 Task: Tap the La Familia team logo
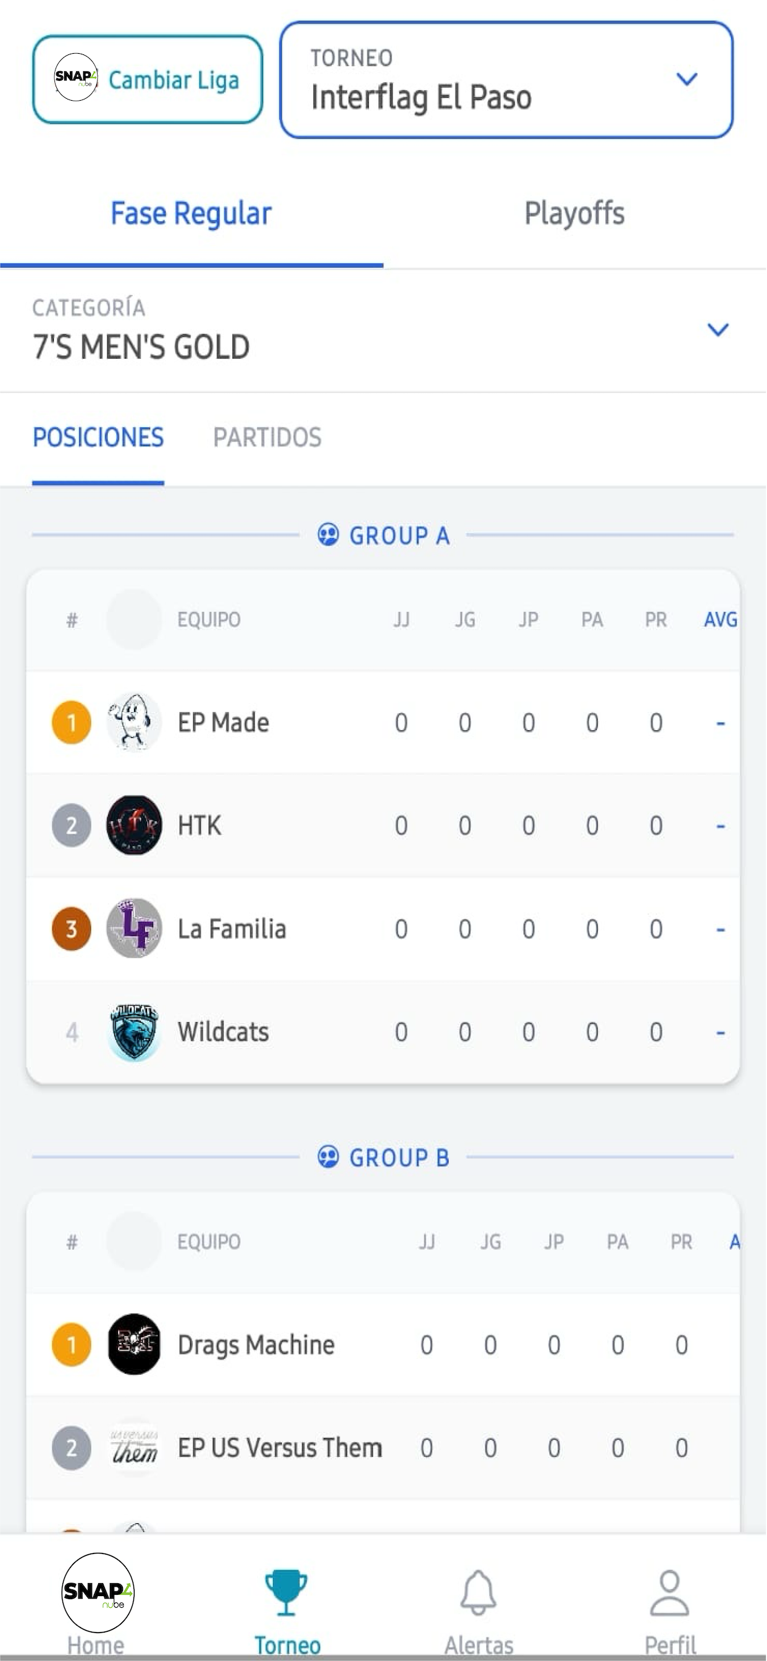pos(133,929)
